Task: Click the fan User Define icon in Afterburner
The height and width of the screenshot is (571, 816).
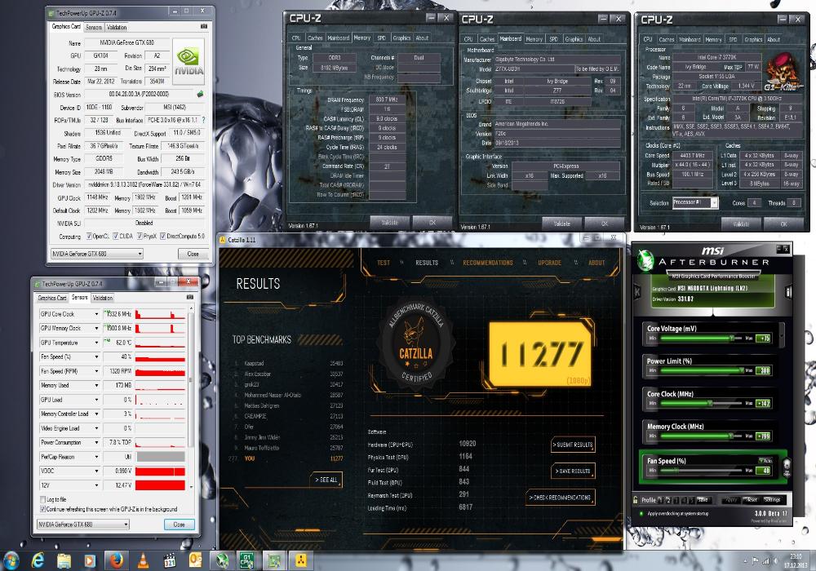Action: click(787, 466)
